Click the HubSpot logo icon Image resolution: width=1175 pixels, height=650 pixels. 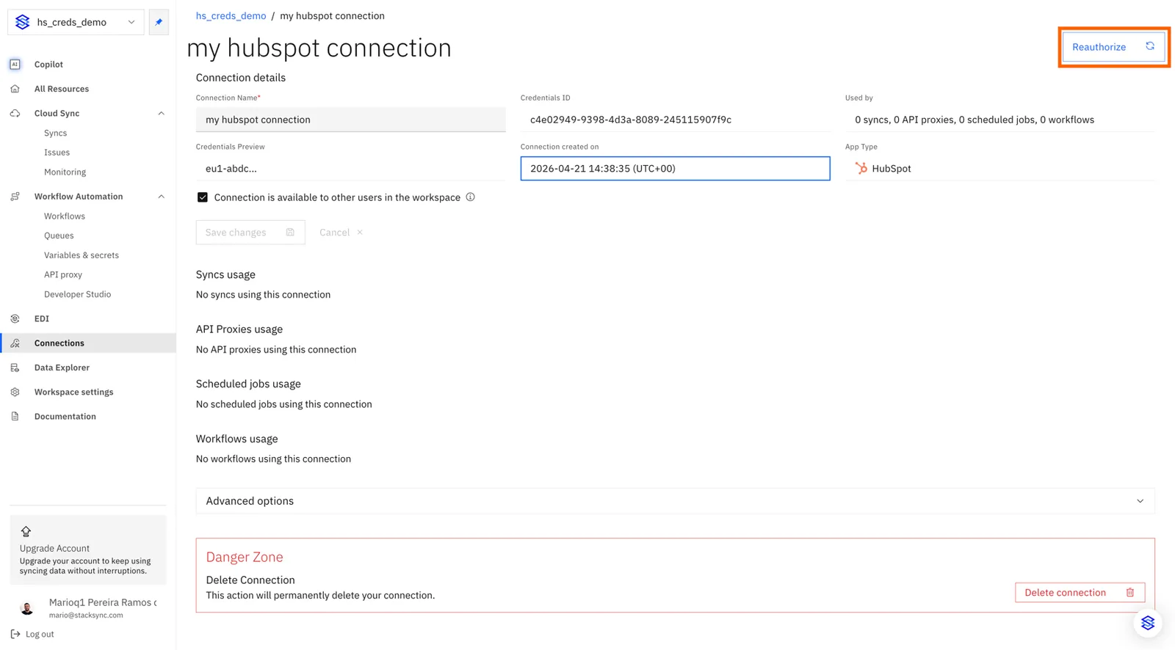pyautogui.click(x=861, y=169)
